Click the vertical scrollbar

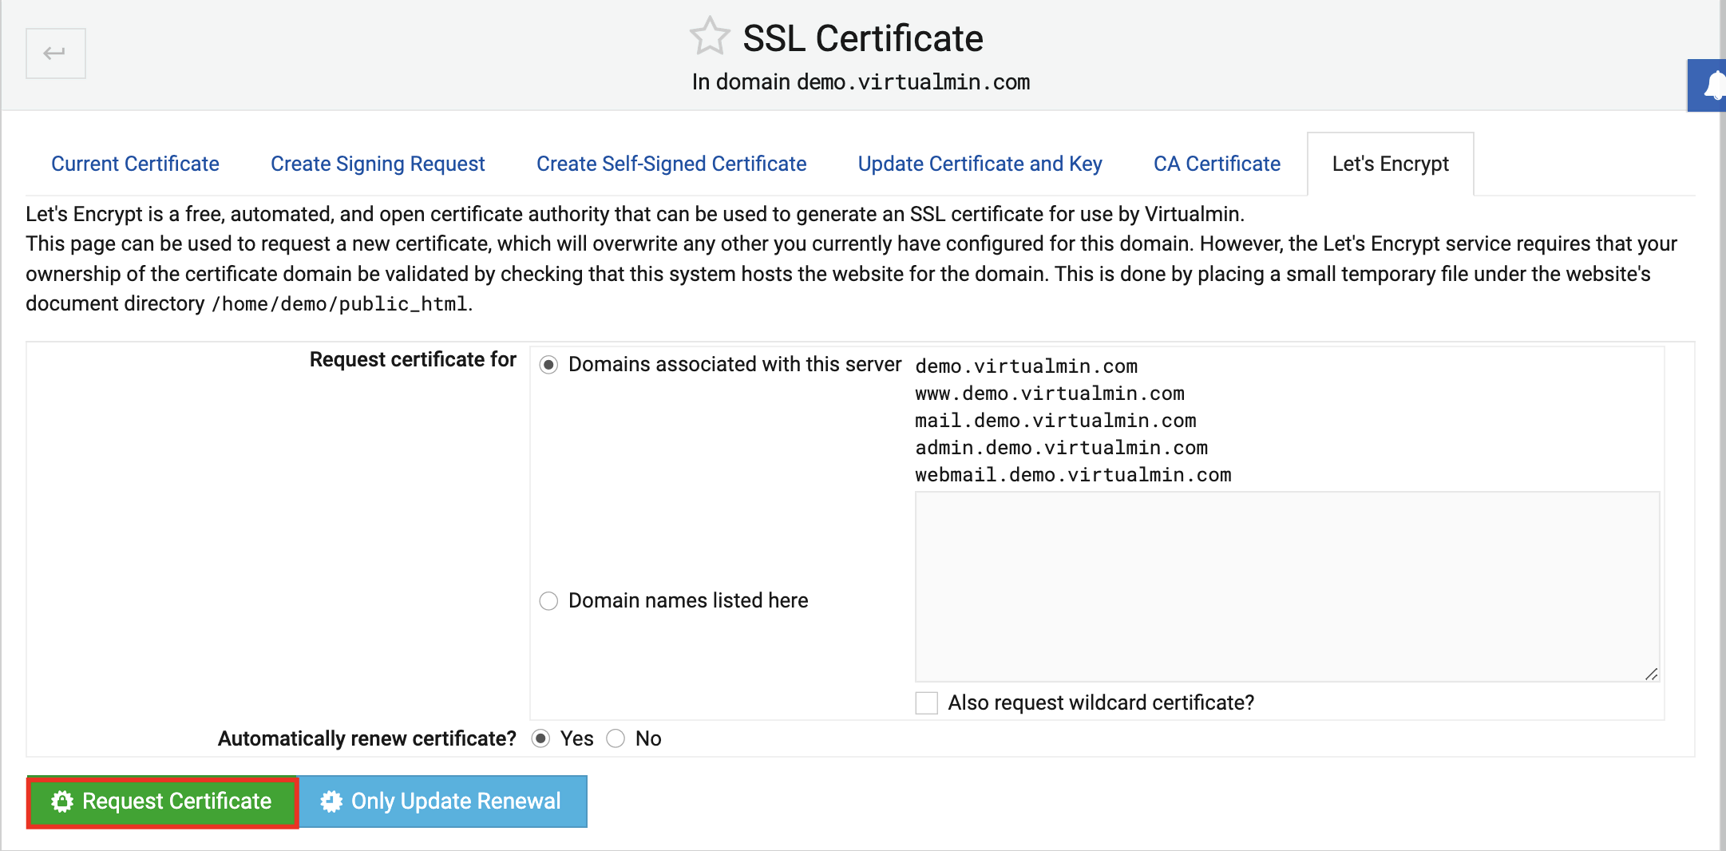tap(1722, 425)
